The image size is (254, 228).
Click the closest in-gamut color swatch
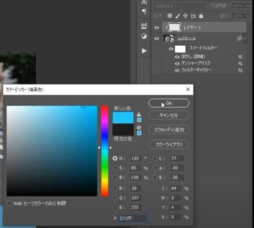[x=139, y=120]
